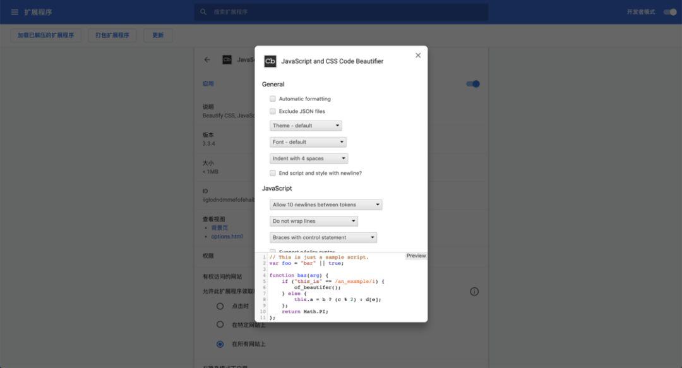
Task: Open the 背景页 link
Action: tap(220, 228)
